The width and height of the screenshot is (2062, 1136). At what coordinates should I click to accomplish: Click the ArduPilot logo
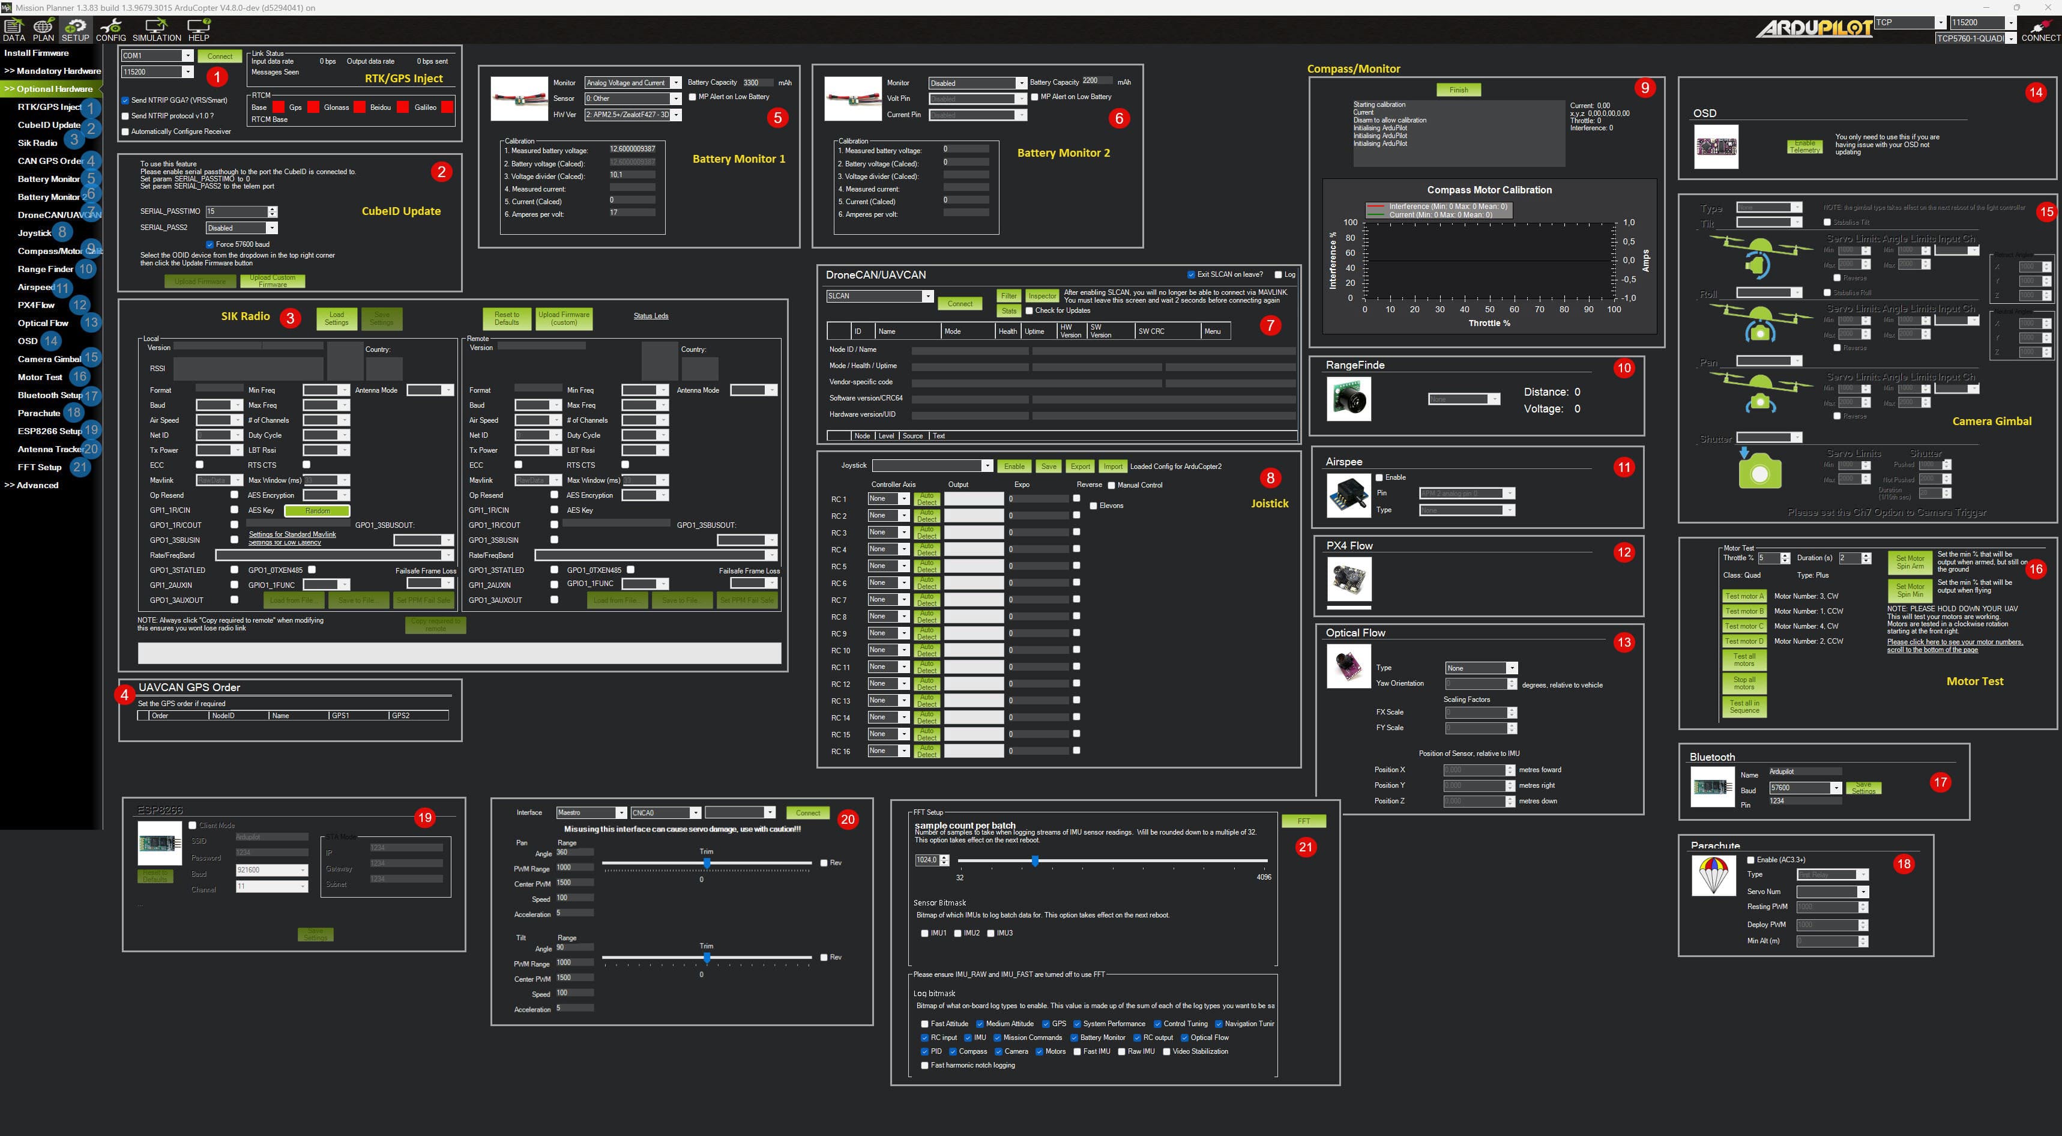point(1815,28)
